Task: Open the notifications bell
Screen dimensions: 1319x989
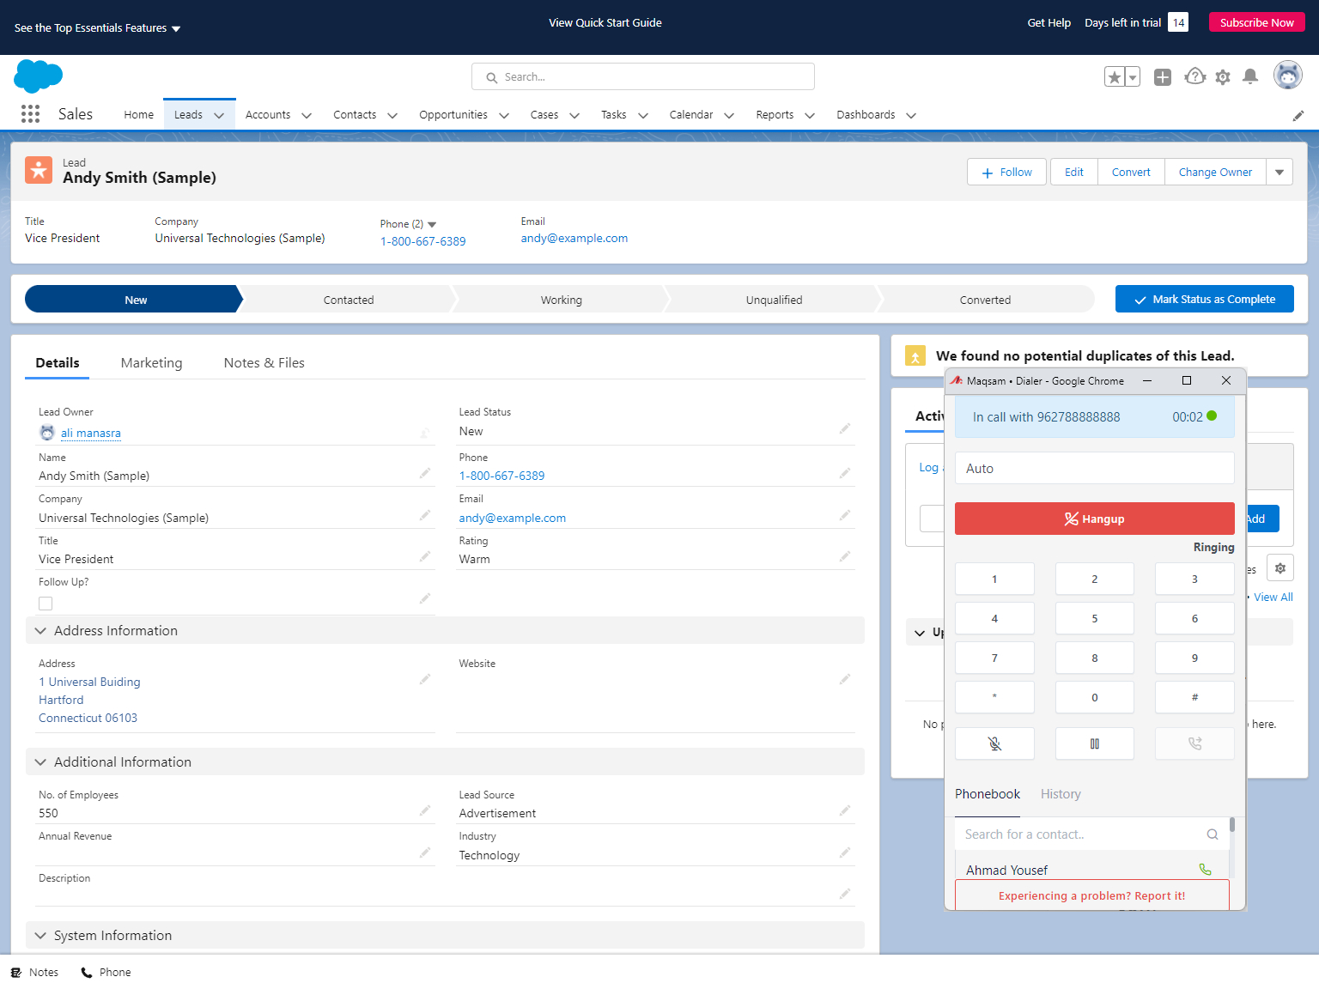Action: [x=1250, y=77]
